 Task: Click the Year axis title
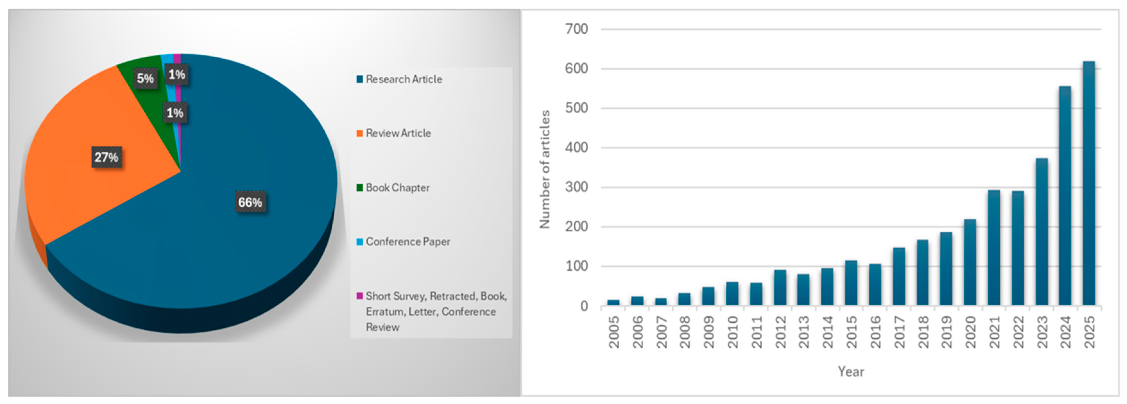(x=851, y=372)
